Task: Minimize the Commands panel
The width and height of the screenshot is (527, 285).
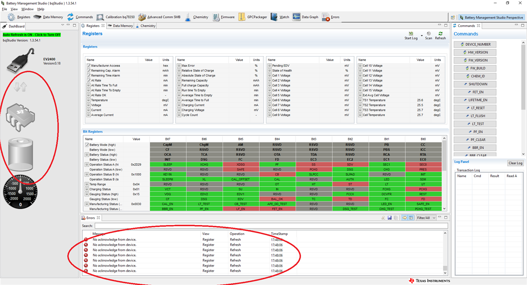Action: coord(516,26)
